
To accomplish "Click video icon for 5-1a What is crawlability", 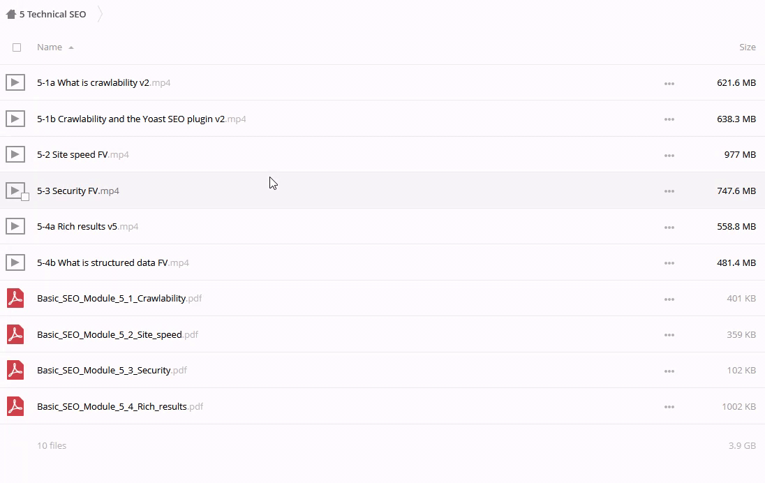I will [x=15, y=82].
